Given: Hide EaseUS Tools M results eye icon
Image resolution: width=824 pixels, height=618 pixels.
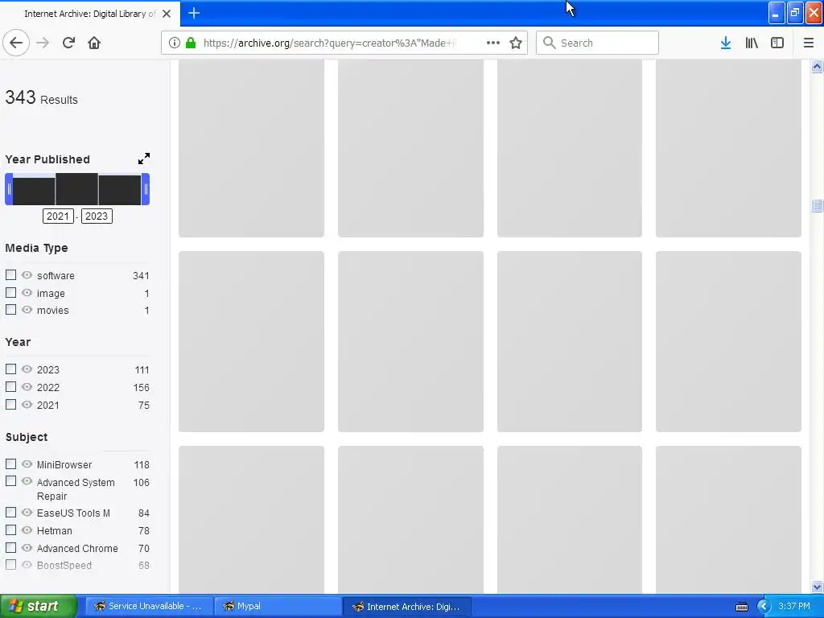Looking at the screenshot, I should click(27, 512).
